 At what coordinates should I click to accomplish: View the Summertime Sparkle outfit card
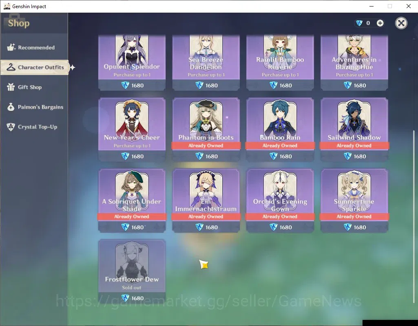[354, 200]
